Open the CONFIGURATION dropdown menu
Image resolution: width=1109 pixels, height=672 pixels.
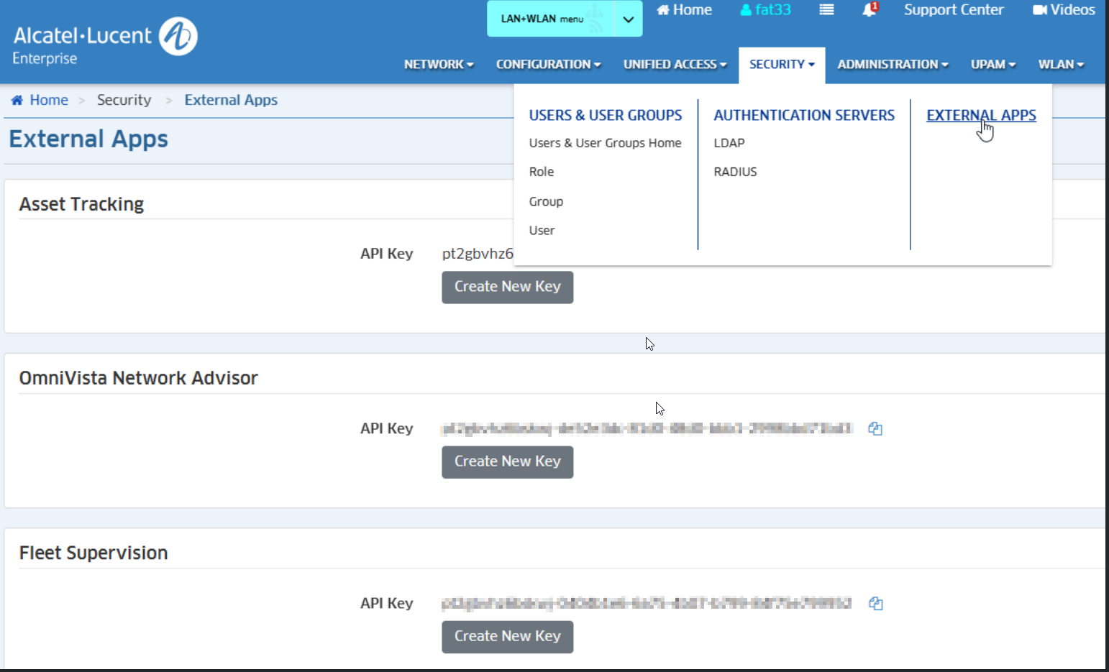(548, 65)
